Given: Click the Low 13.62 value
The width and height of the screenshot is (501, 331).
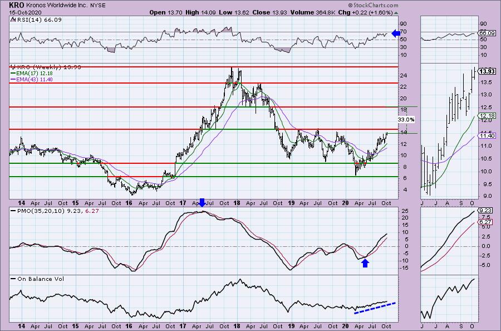Looking at the screenshot, I should 234,12.
